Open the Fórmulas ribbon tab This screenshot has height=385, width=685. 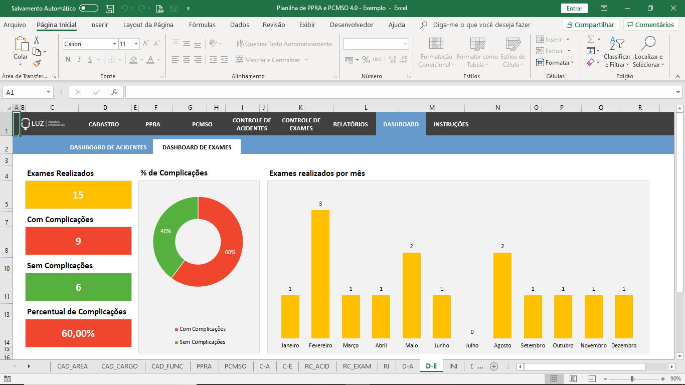pyautogui.click(x=202, y=25)
